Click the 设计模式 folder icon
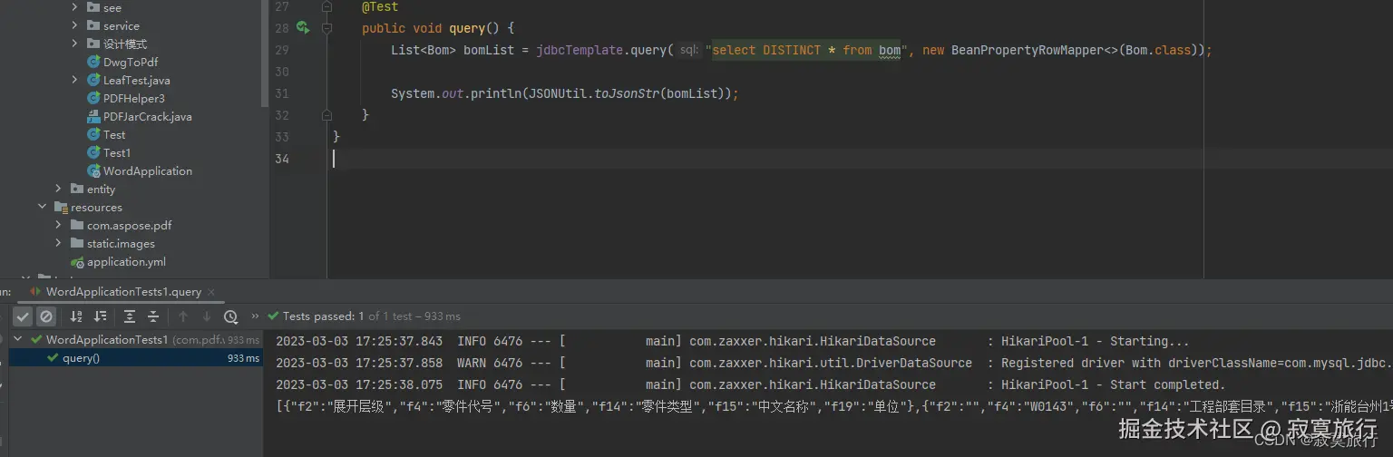 [x=93, y=44]
